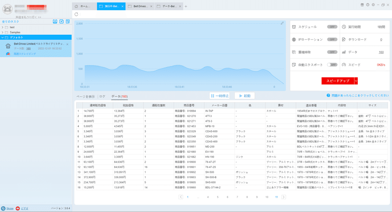This screenshot has width=392, height=212.
Task: Click the データ数 169 count link
Action: 28,48
